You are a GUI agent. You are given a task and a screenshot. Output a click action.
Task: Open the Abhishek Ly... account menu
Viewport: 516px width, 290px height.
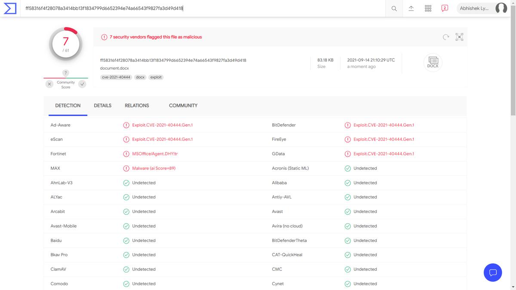pos(482,8)
